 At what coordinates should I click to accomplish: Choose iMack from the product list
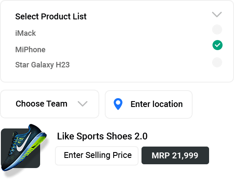tap(25, 33)
